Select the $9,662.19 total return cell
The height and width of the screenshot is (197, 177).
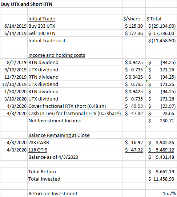(x=161, y=172)
